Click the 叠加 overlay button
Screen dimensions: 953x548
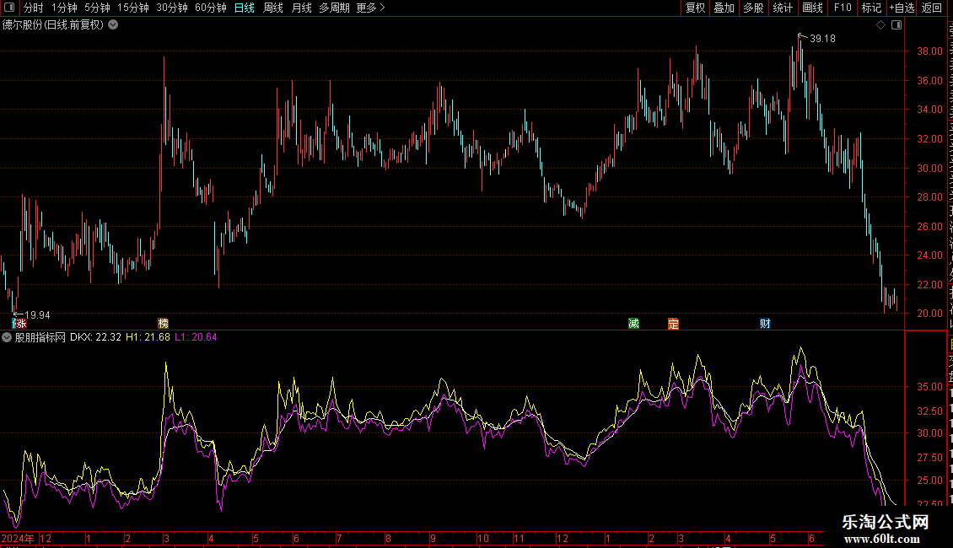[x=724, y=8]
